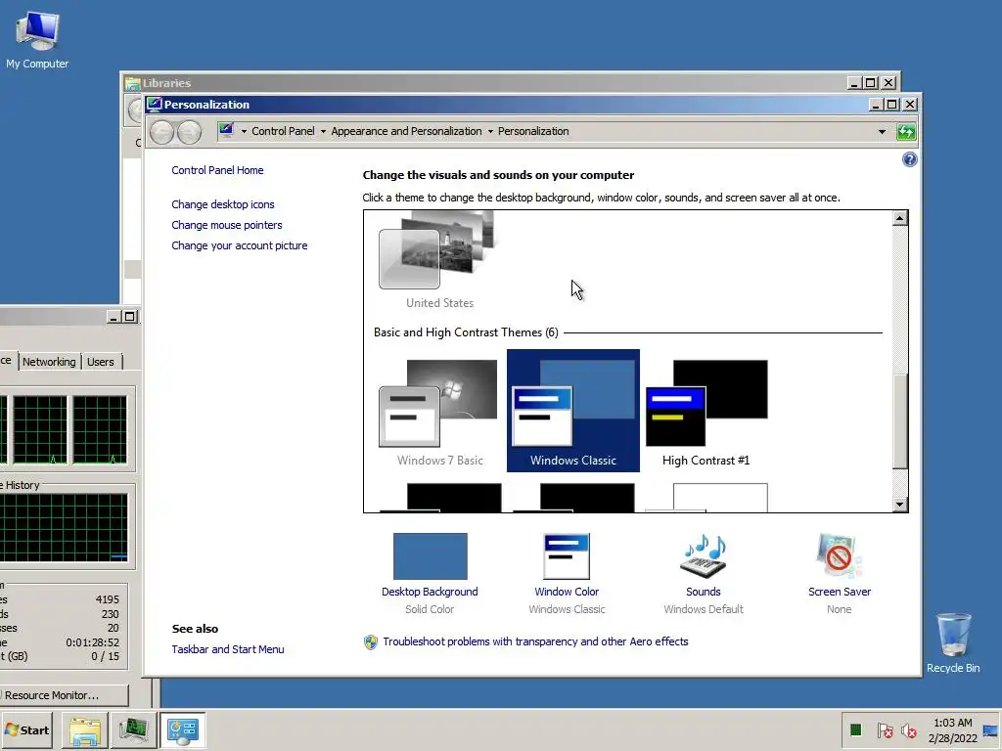Click the Sounds label link

point(704,592)
